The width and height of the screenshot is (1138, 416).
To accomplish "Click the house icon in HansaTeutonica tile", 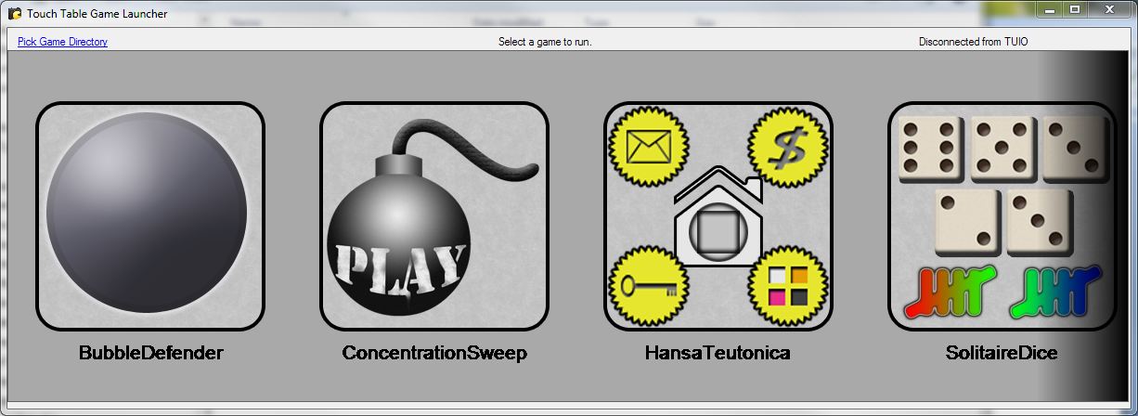I will click(718, 219).
